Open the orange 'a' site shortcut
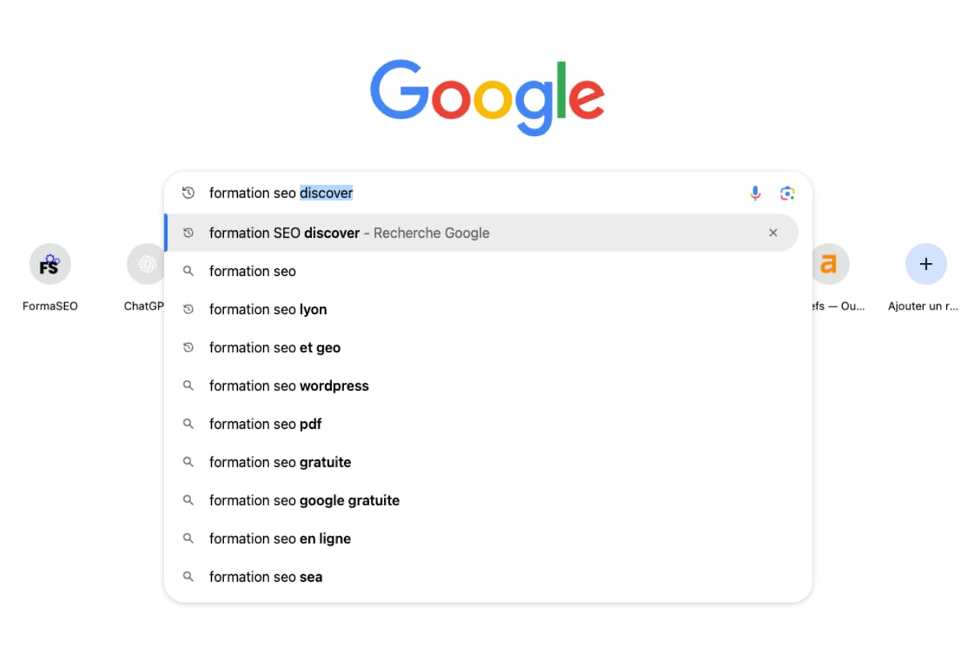This screenshot has height=652, width=979. pos(831,264)
